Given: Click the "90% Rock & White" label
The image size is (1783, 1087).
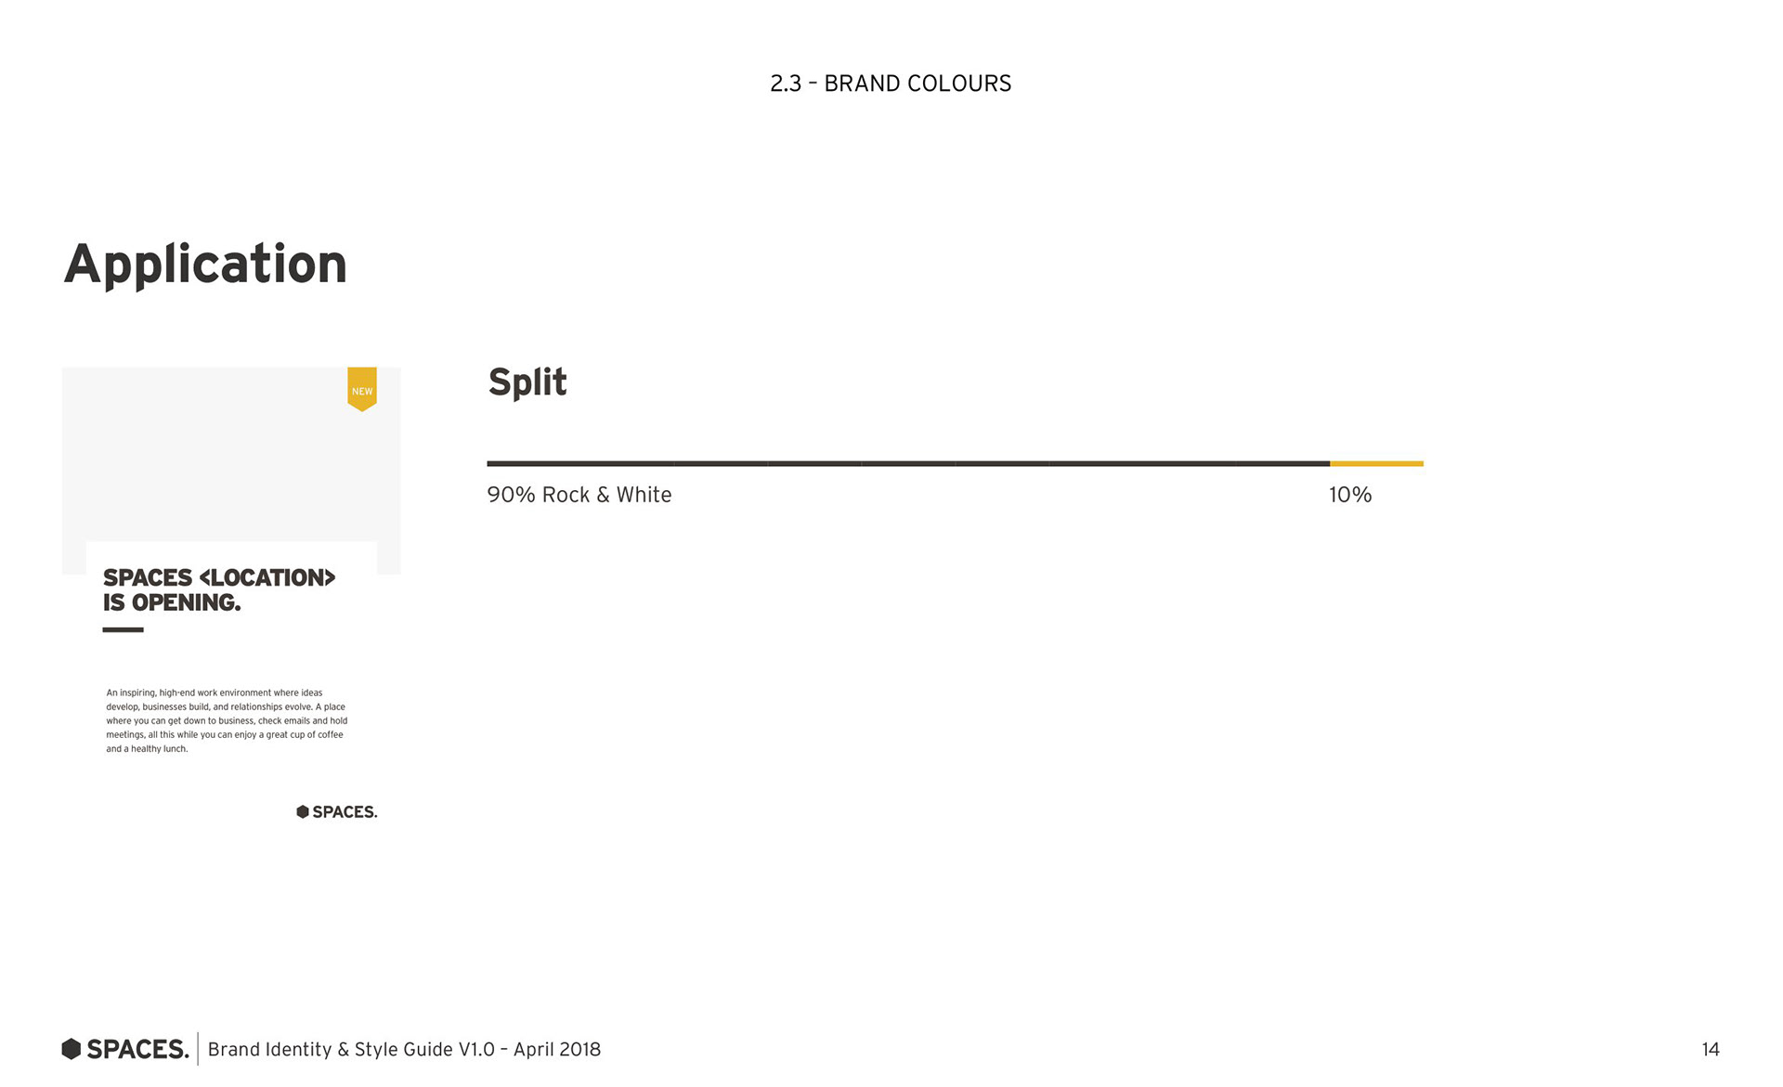Looking at the screenshot, I should pyautogui.click(x=579, y=495).
